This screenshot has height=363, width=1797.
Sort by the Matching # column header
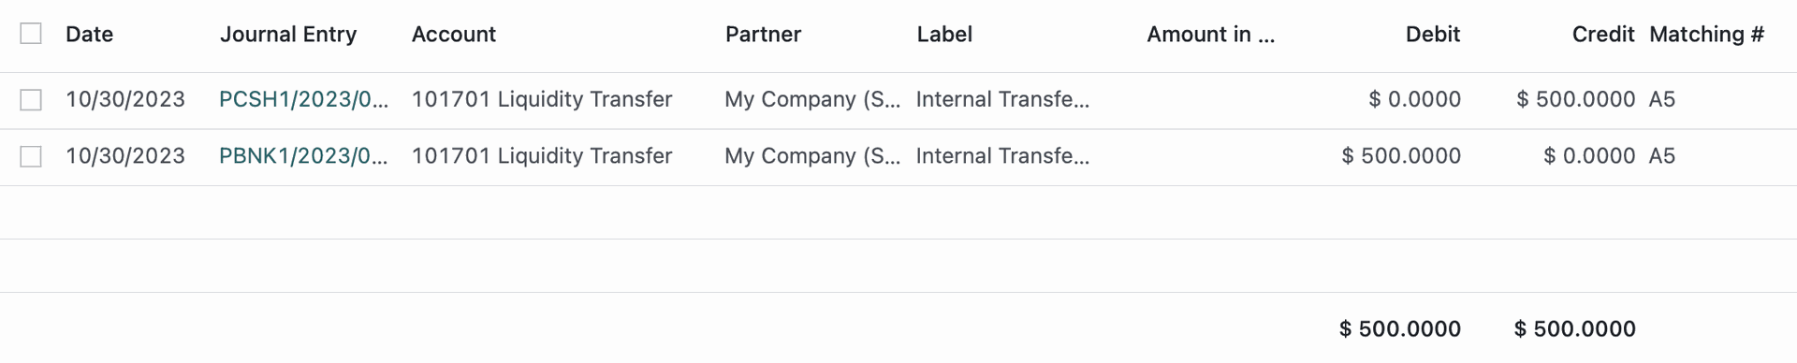click(1707, 35)
